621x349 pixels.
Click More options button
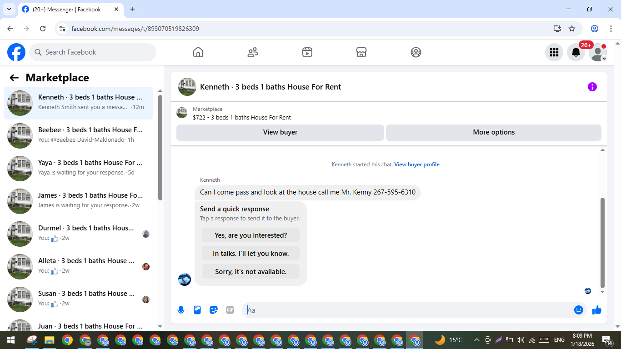[x=494, y=132]
